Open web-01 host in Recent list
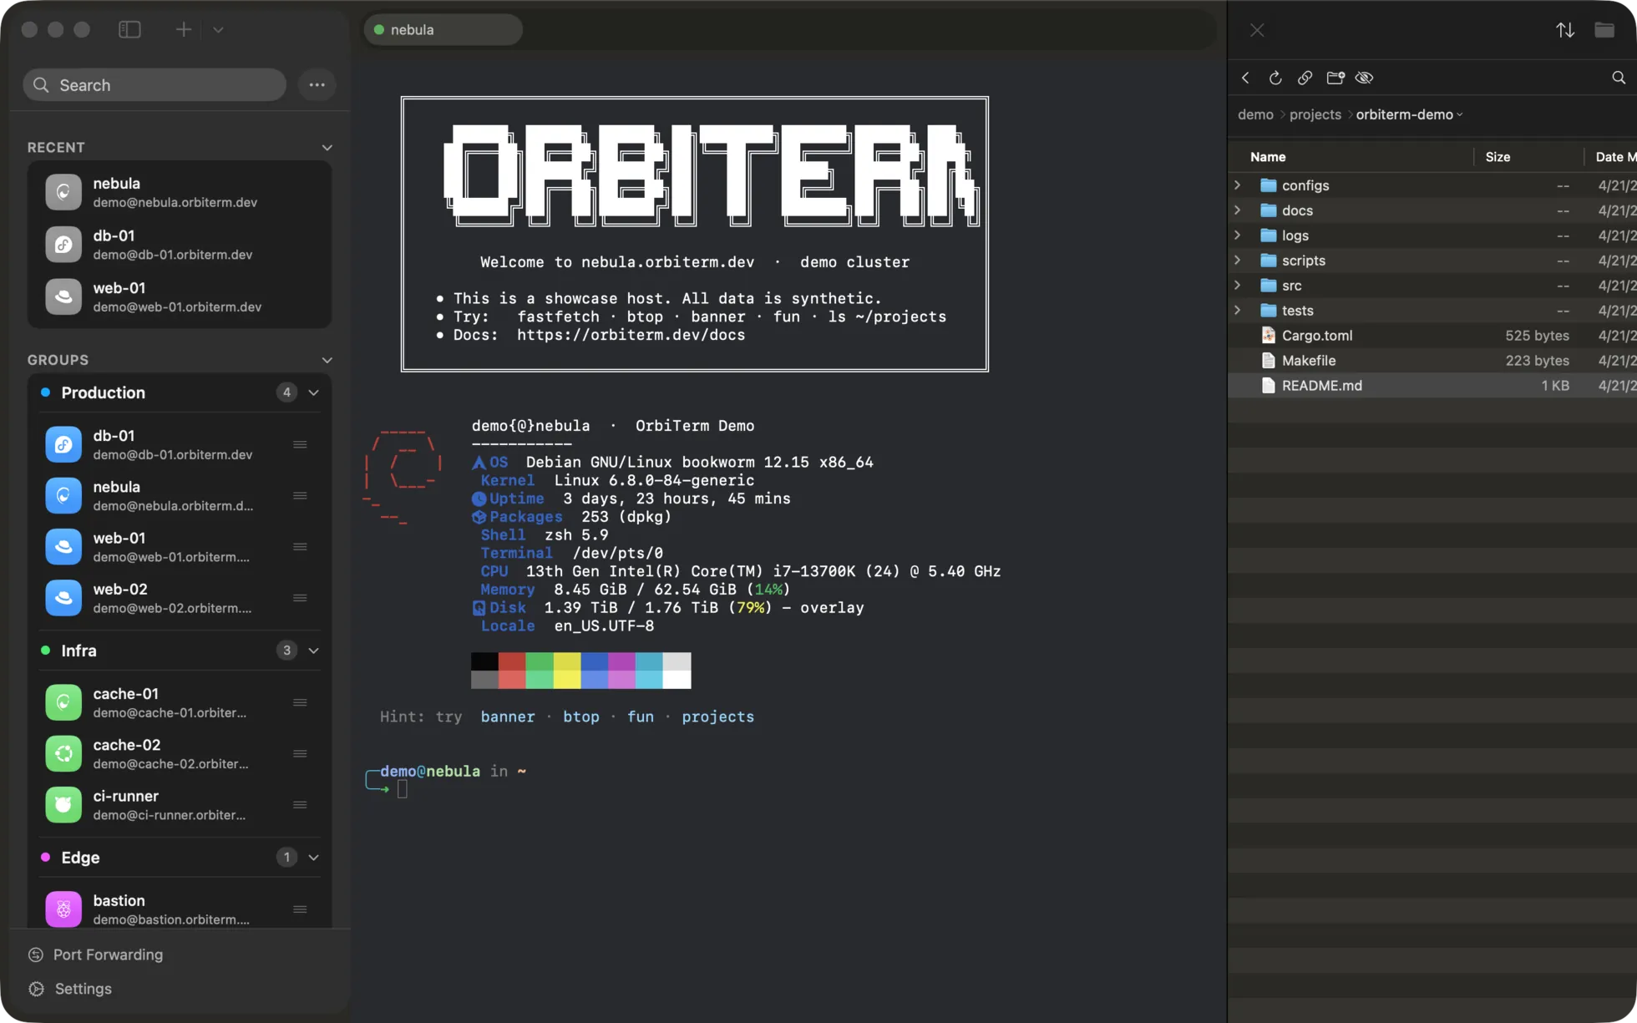Image resolution: width=1637 pixels, height=1023 pixels. [180, 296]
